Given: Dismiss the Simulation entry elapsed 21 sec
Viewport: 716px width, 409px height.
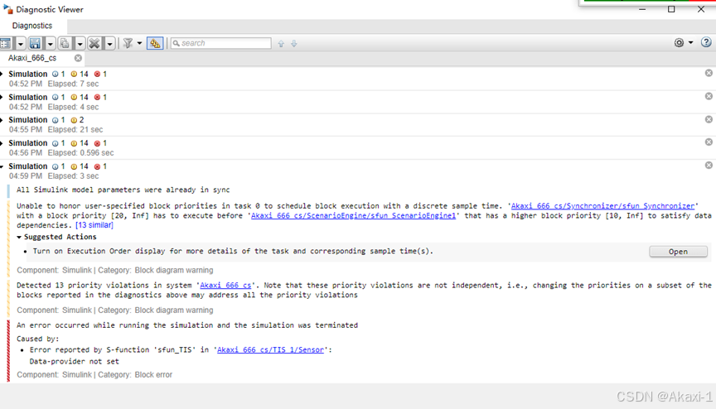Looking at the screenshot, I should point(709,119).
